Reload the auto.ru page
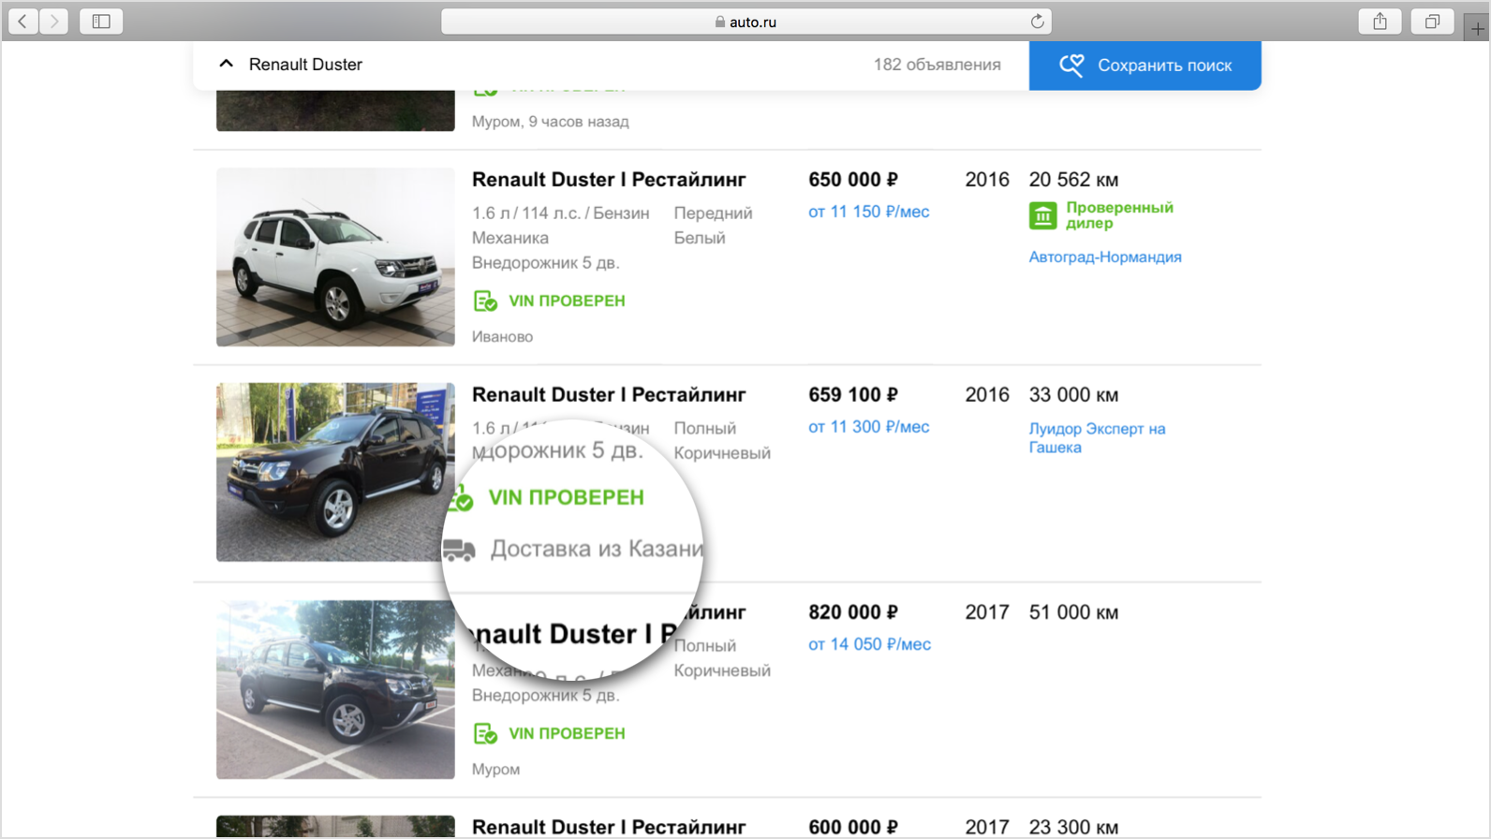 (1037, 22)
